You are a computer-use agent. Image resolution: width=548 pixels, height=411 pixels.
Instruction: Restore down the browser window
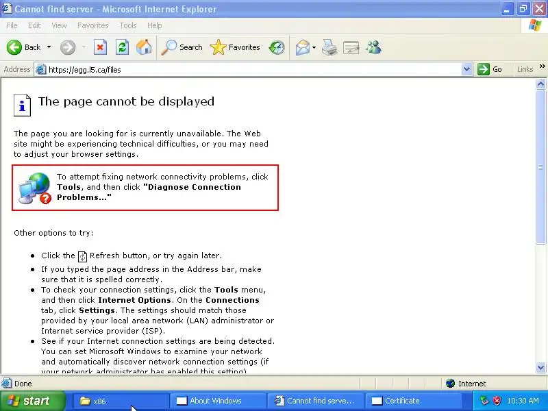pyautogui.click(x=523, y=9)
